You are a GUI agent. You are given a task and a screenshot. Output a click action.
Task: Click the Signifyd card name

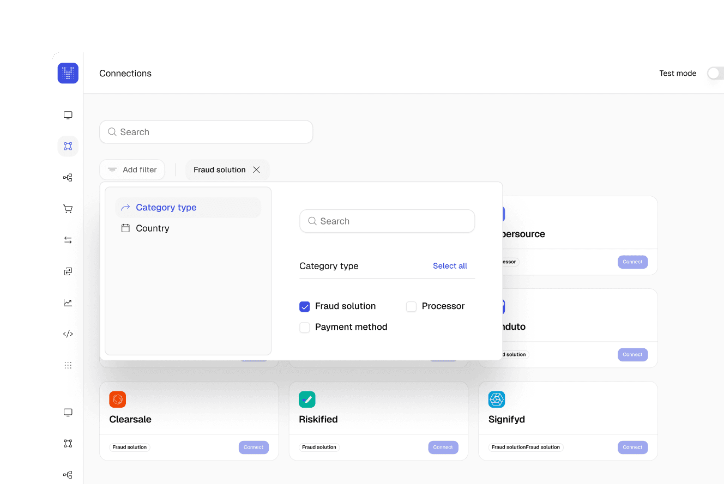point(506,420)
